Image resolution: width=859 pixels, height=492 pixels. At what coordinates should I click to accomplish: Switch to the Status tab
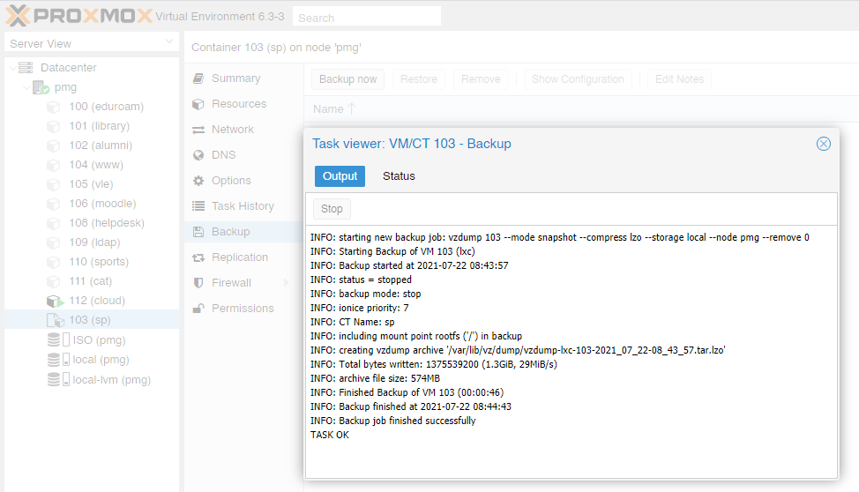click(x=399, y=176)
